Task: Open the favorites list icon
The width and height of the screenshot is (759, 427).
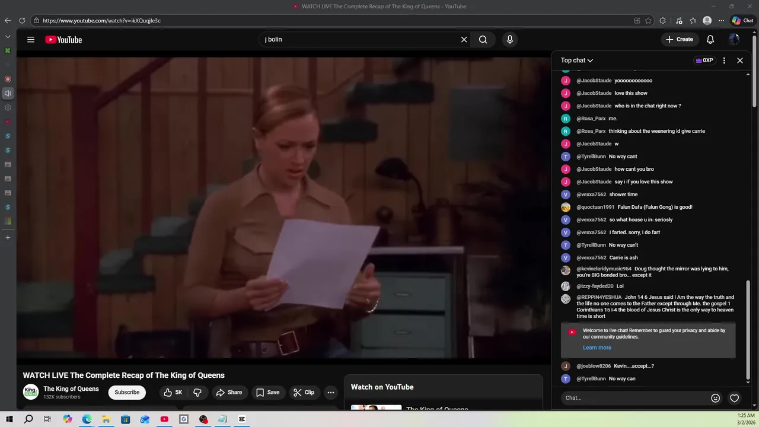Action: [693, 21]
